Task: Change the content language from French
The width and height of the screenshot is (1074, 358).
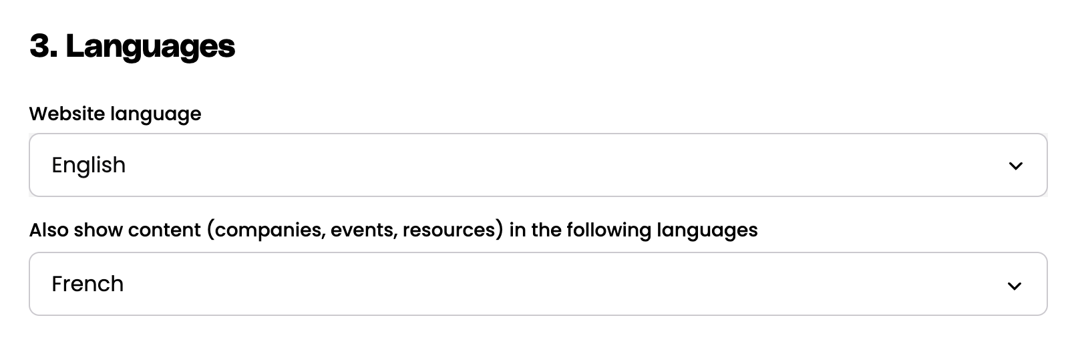Action: [x=538, y=284]
